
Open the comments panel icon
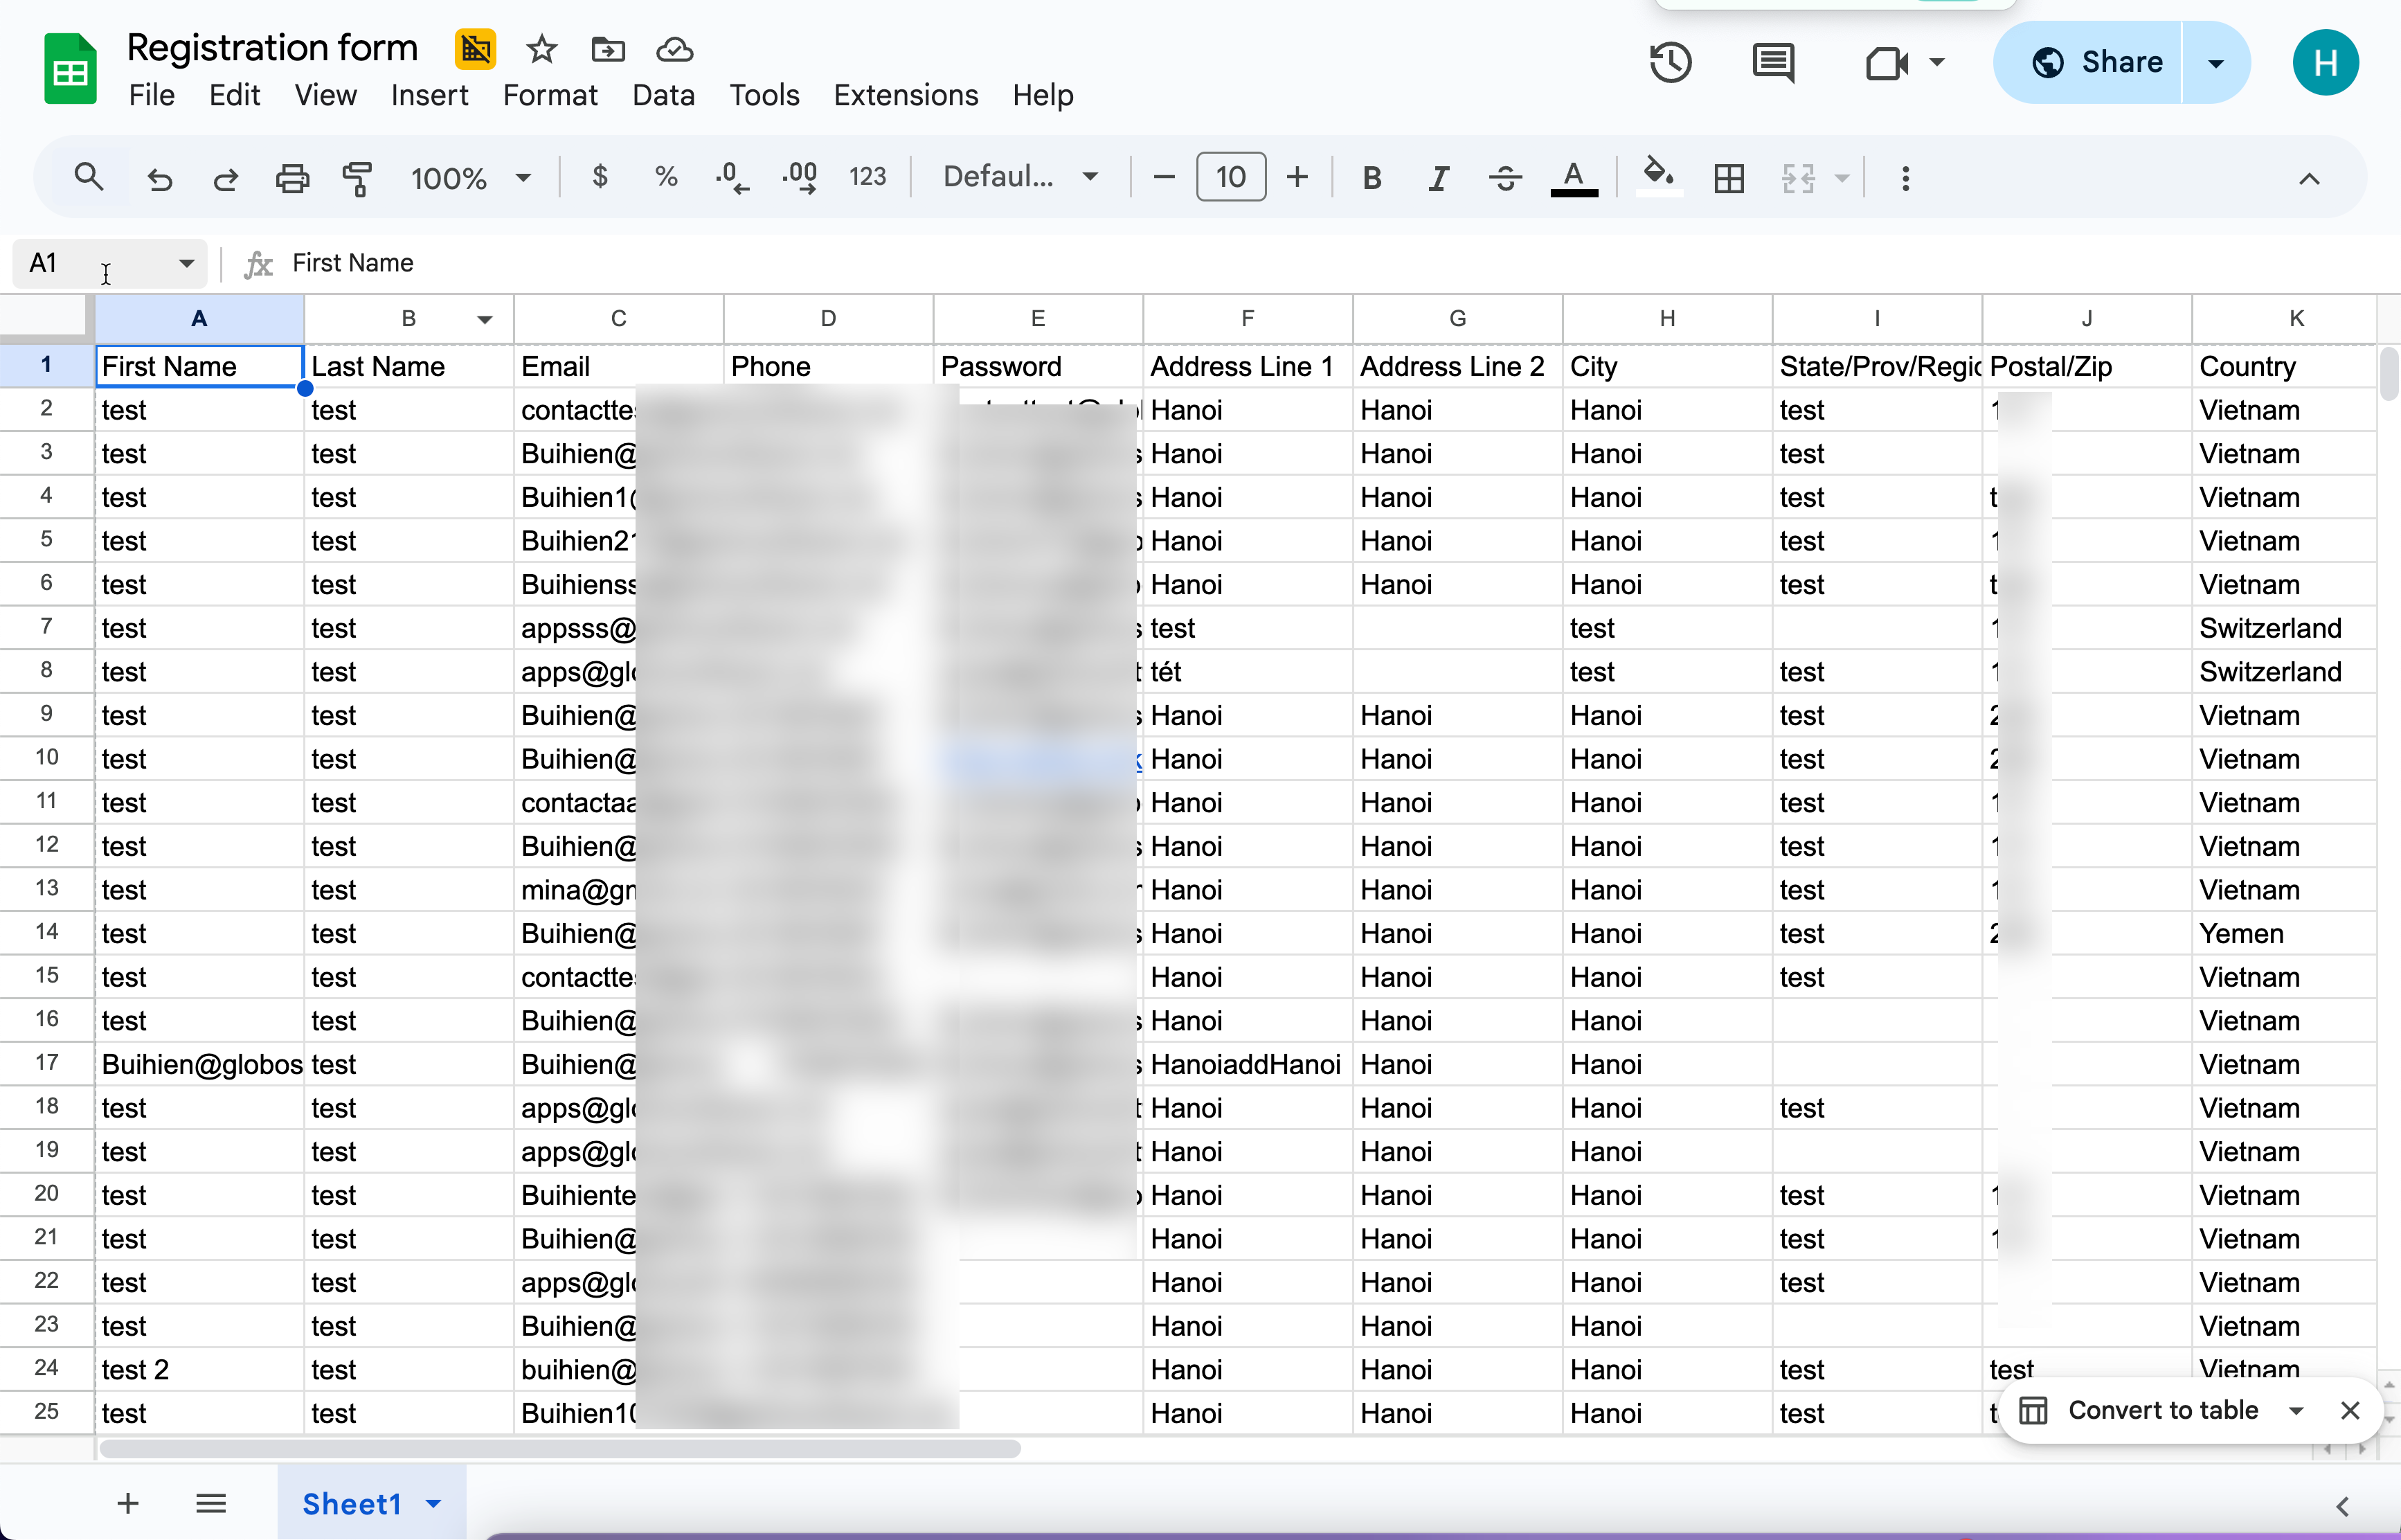tap(1773, 63)
